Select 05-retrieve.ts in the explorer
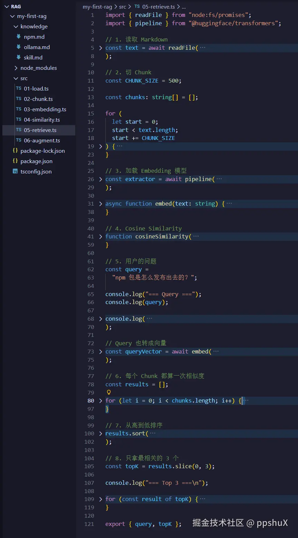298x538 pixels. pos(40,130)
